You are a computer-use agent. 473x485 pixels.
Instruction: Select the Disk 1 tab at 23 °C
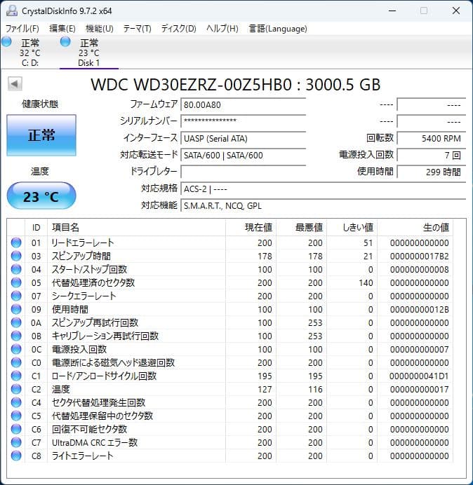tap(89, 53)
